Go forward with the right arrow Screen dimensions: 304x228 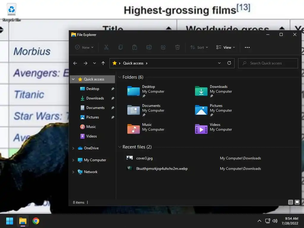pos(85,63)
